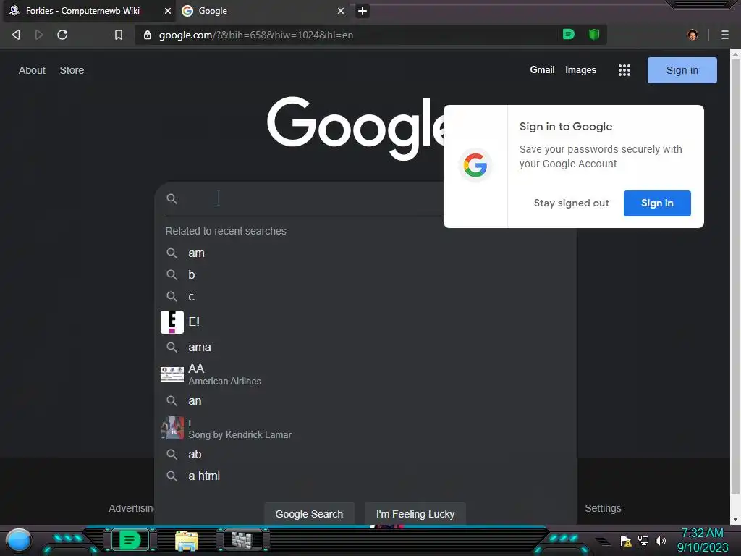This screenshot has height=556, width=741.
Task: Open a new browser tab
Action: (x=363, y=11)
